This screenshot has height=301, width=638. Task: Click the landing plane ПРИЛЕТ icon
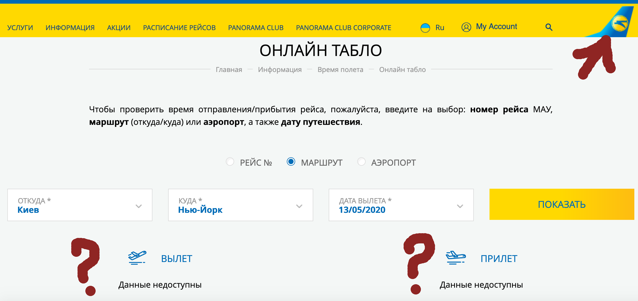click(456, 258)
